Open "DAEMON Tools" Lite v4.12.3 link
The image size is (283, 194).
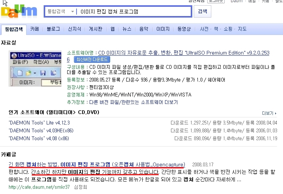point(39,123)
